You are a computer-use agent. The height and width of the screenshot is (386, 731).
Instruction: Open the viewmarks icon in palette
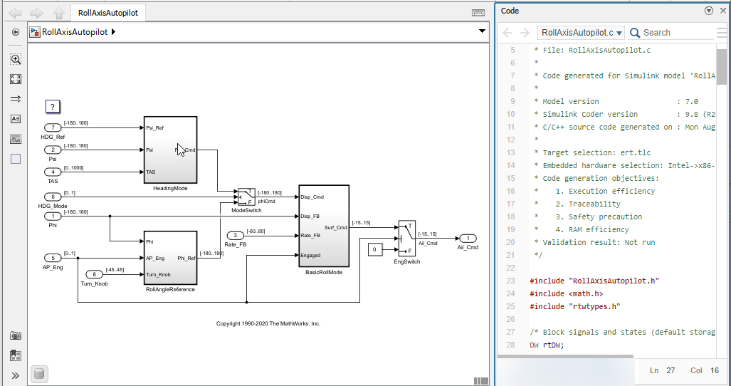tap(16, 355)
